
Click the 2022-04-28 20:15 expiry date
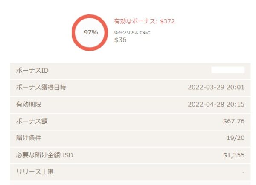pos(216,105)
